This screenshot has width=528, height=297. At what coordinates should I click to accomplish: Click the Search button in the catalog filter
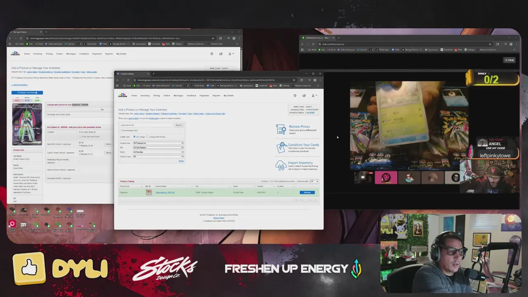(179, 125)
